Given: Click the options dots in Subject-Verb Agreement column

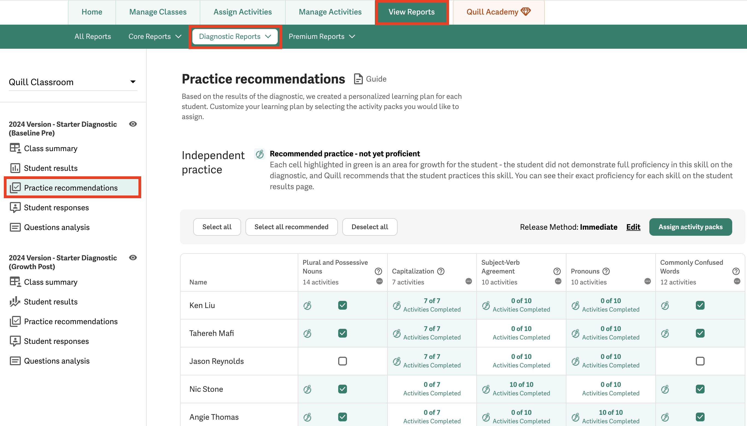Looking at the screenshot, I should coord(558,281).
